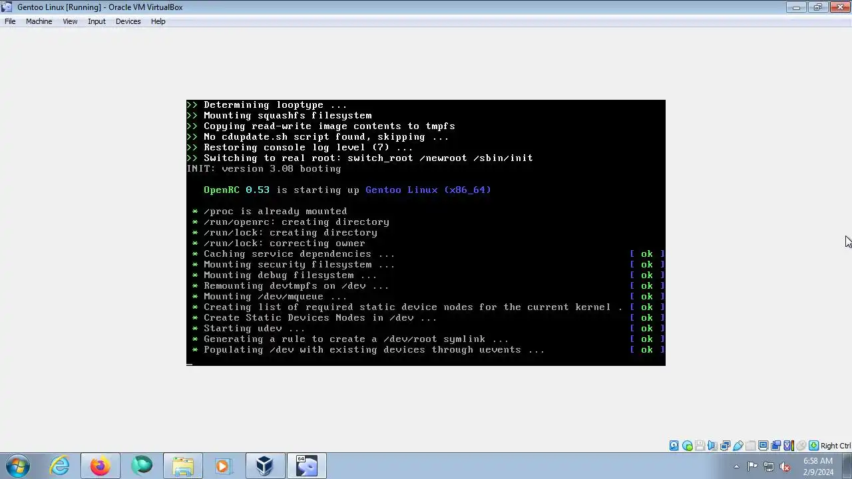
Task: Click the hard disk activity indicator
Action: pos(674,446)
